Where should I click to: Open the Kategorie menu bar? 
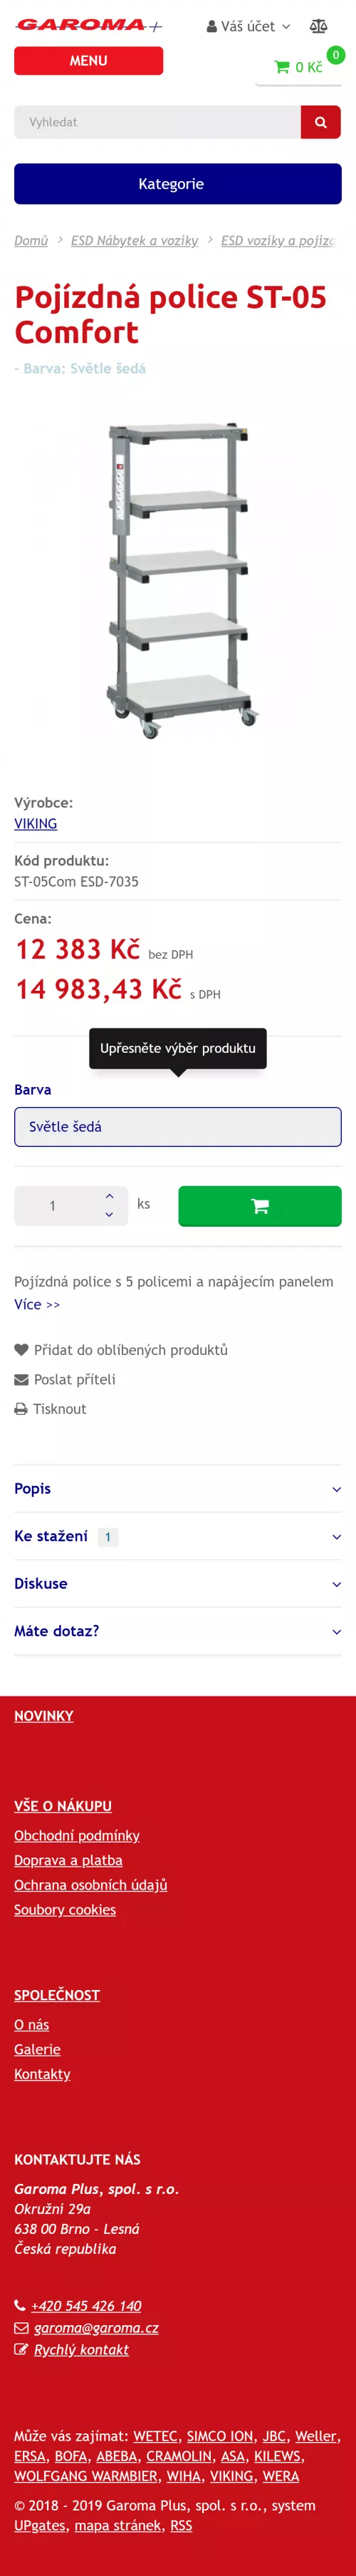click(178, 184)
